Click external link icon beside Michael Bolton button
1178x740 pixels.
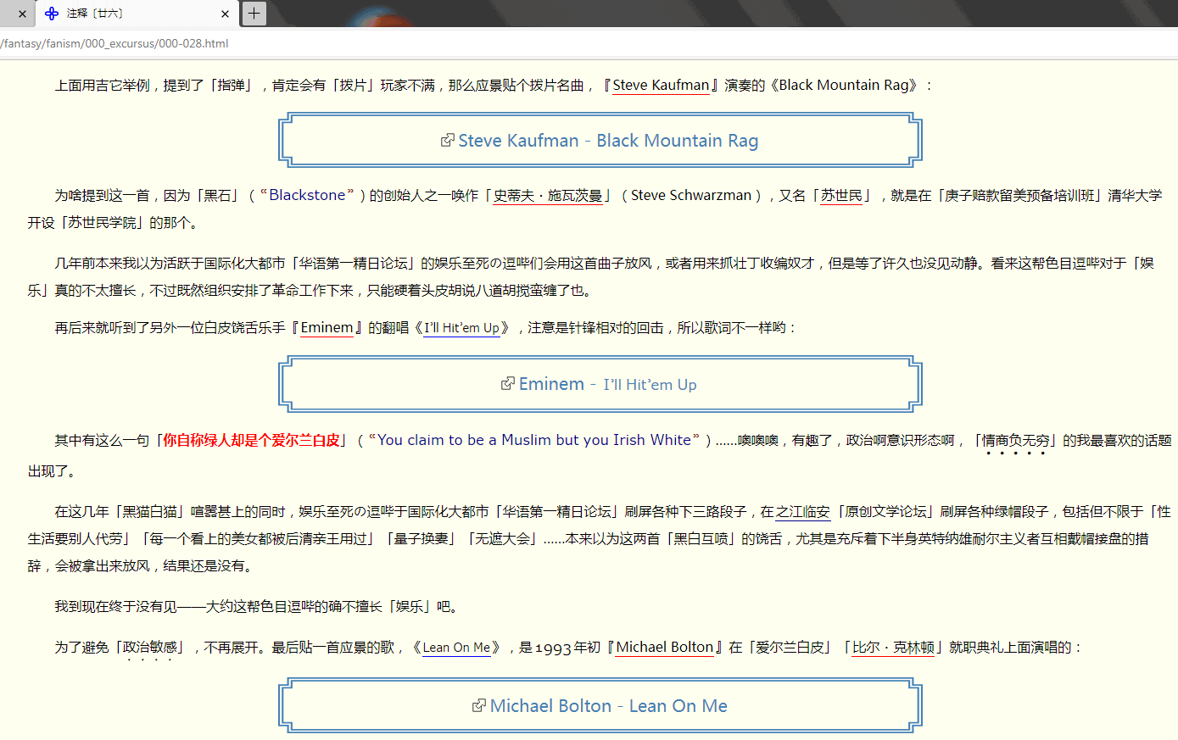478,705
